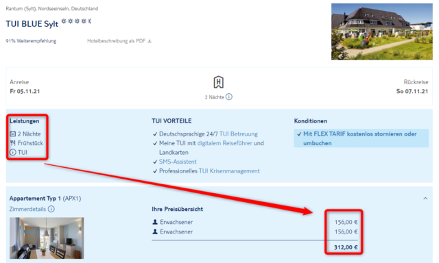Click the PDF download arrow icon
The image size is (439, 263).
[x=150, y=41]
